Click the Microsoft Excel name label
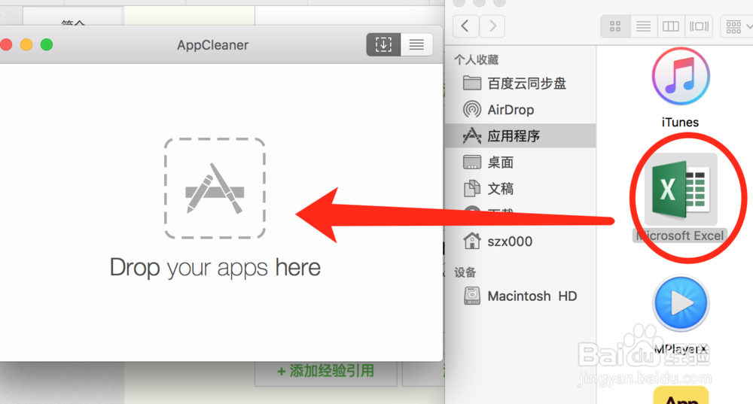 pos(679,235)
